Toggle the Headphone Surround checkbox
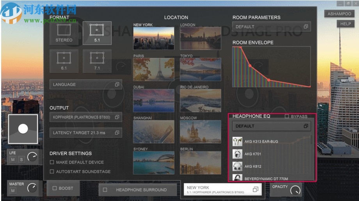Image resolution: width=359 pixels, height=201 pixels. (x=105, y=190)
